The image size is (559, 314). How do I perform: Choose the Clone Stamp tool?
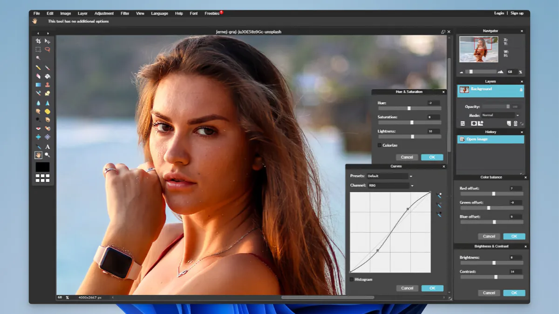pyautogui.click(x=47, y=85)
